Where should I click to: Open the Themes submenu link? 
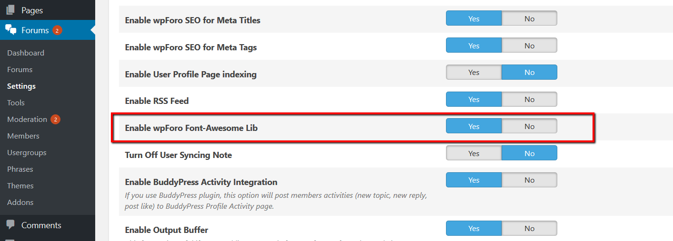[20, 186]
